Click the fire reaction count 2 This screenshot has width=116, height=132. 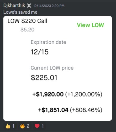[28, 126]
